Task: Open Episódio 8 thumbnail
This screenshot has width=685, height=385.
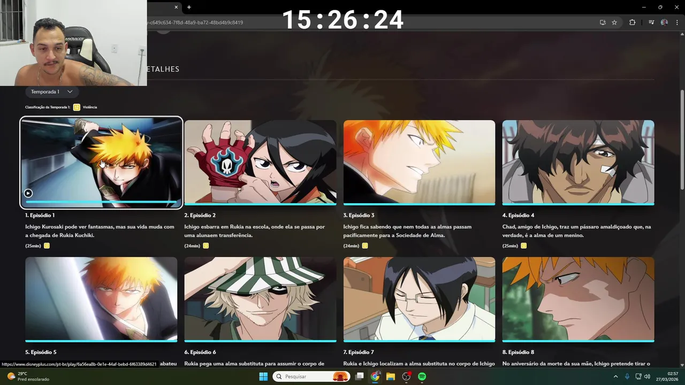Action: pyautogui.click(x=578, y=299)
